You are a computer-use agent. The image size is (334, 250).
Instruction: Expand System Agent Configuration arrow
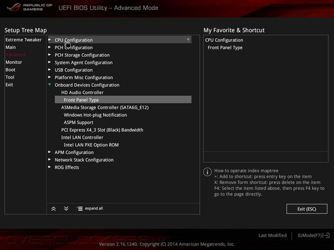[x=50, y=62]
